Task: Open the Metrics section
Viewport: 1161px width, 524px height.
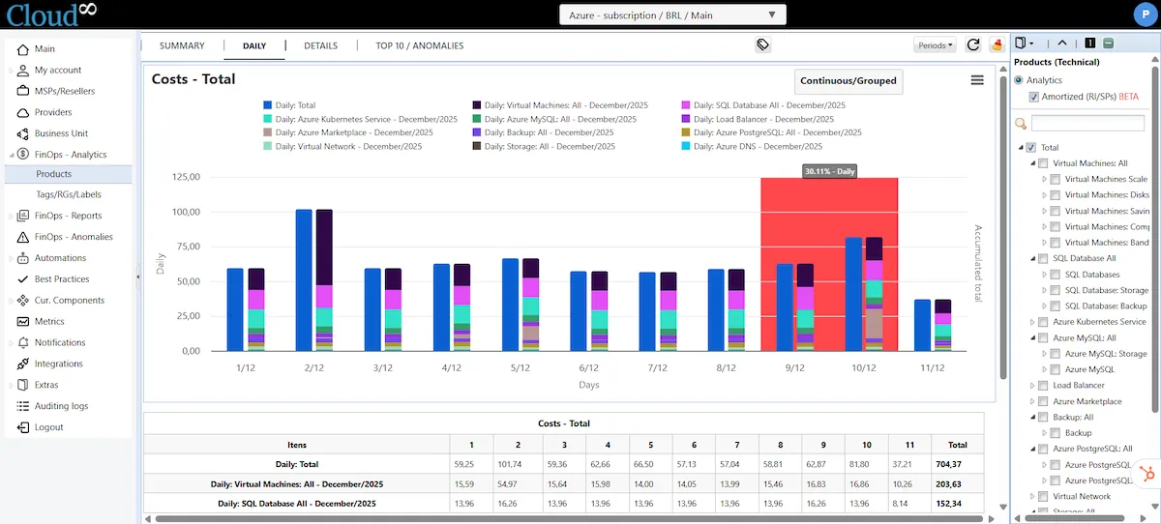Action: (49, 322)
